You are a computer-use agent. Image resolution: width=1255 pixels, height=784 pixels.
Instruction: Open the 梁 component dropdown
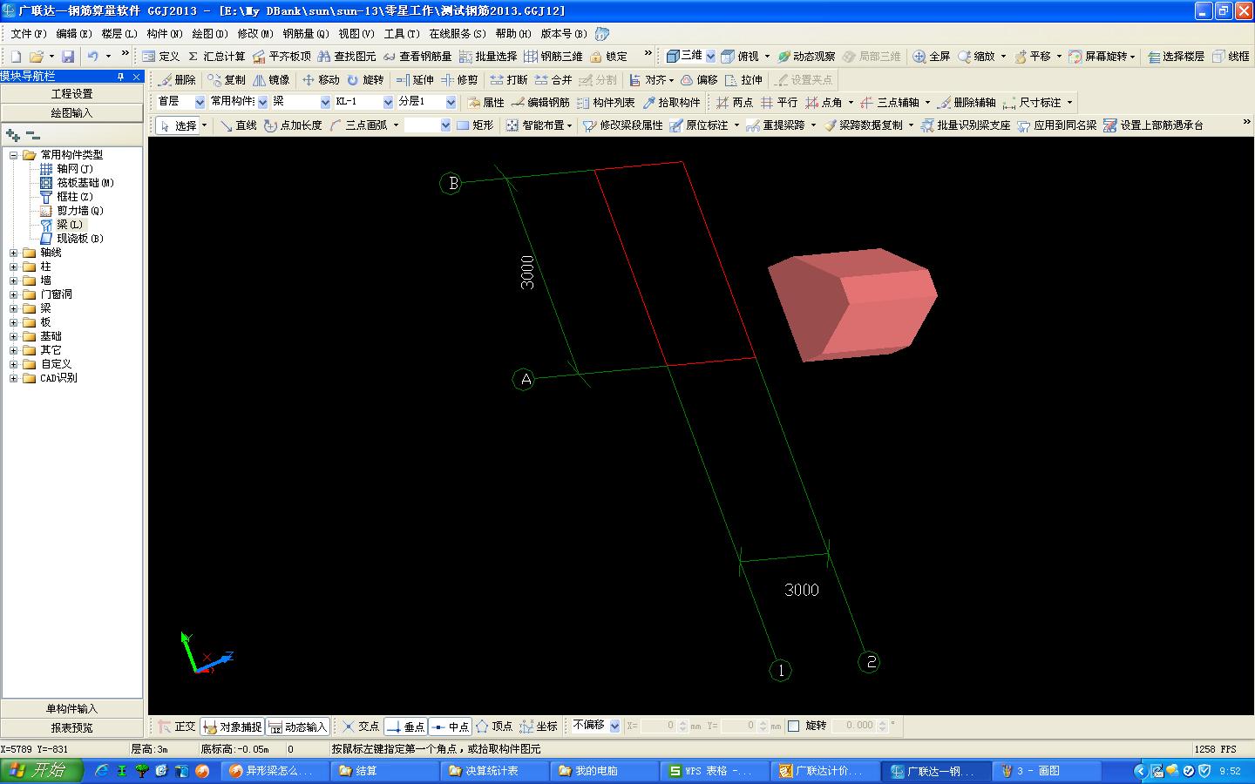point(325,102)
